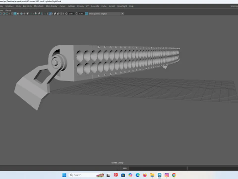Image resolution: width=238 pixels, height=179 pixels.
Task: Open the Edit Mesh menu
Action: click(27, 6)
